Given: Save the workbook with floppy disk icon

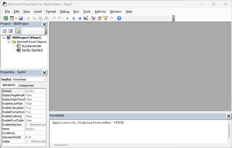Looking at the screenshot, I should point(21,18).
